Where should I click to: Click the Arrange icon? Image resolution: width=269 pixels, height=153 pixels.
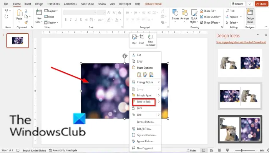184,13
